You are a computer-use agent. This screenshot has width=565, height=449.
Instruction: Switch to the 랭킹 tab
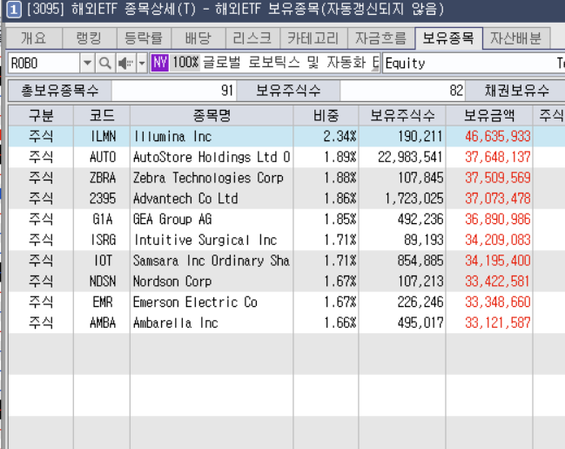pyautogui.click(x=89, y=37)
